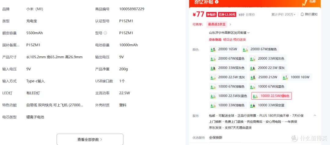Image resolution: width=330 pixels, height=145 pixels.
Task: Choose the 10000 22.5W灰蓝色 variant
Action: (x=229, y=96)
